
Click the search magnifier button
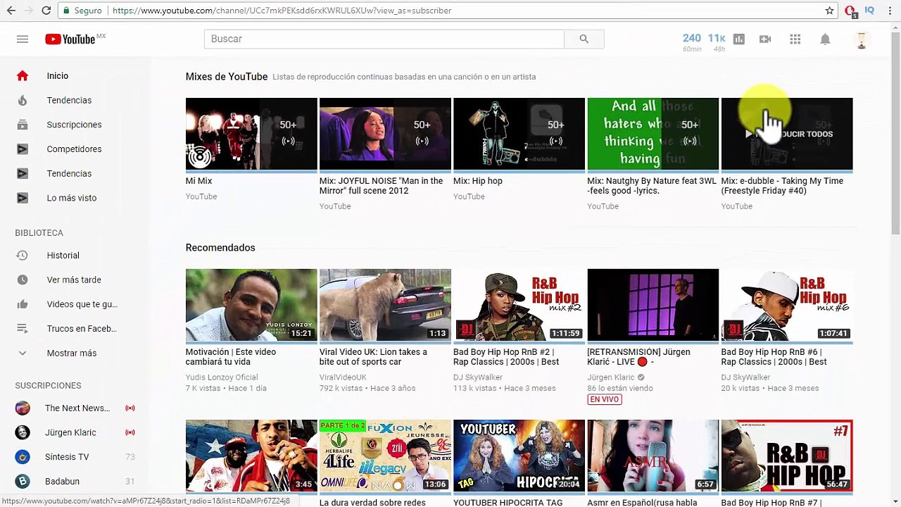(584, 39)
